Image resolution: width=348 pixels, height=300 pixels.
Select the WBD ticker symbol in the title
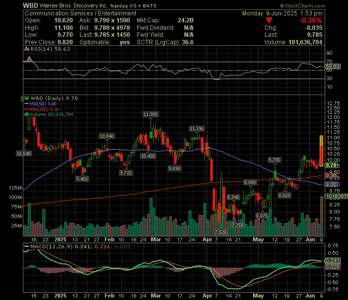30,5
